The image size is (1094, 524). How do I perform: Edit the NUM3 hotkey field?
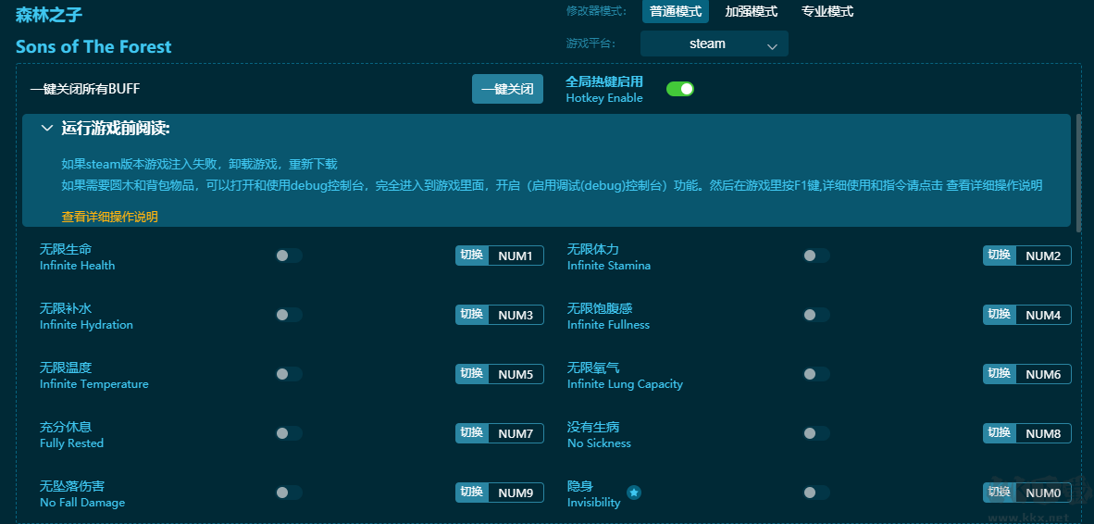coord(516,316)
